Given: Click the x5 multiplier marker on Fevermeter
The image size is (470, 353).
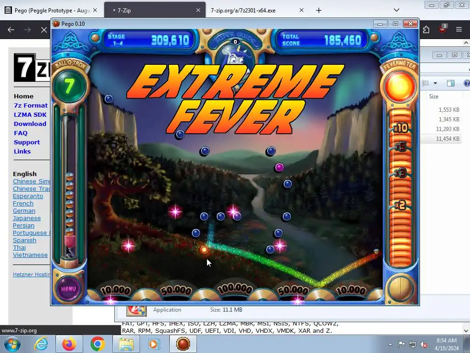Looking at the screenshot, I should (x=401, y=147).
